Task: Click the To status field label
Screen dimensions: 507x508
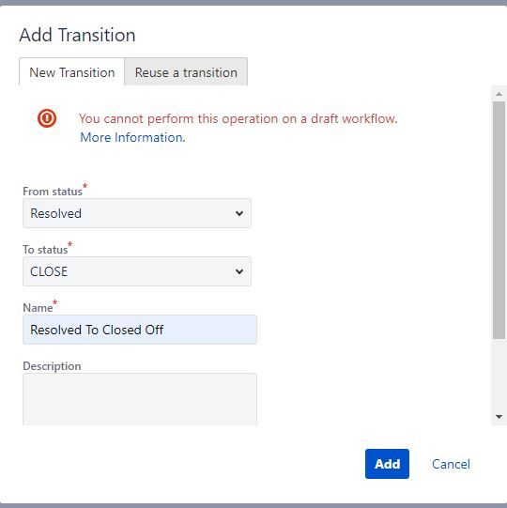Action: pos(45,250)
